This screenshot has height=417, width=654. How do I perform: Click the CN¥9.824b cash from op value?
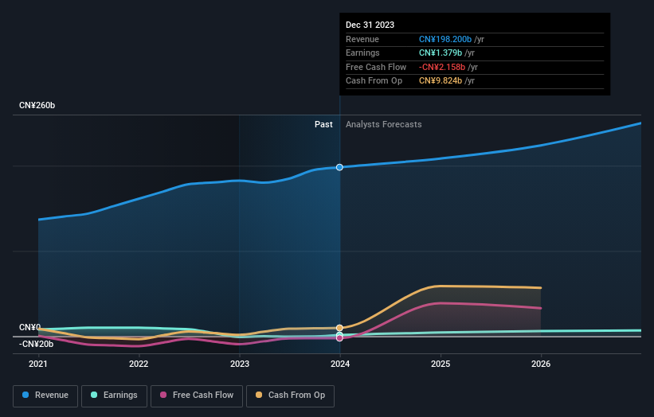tap(441, 81)
